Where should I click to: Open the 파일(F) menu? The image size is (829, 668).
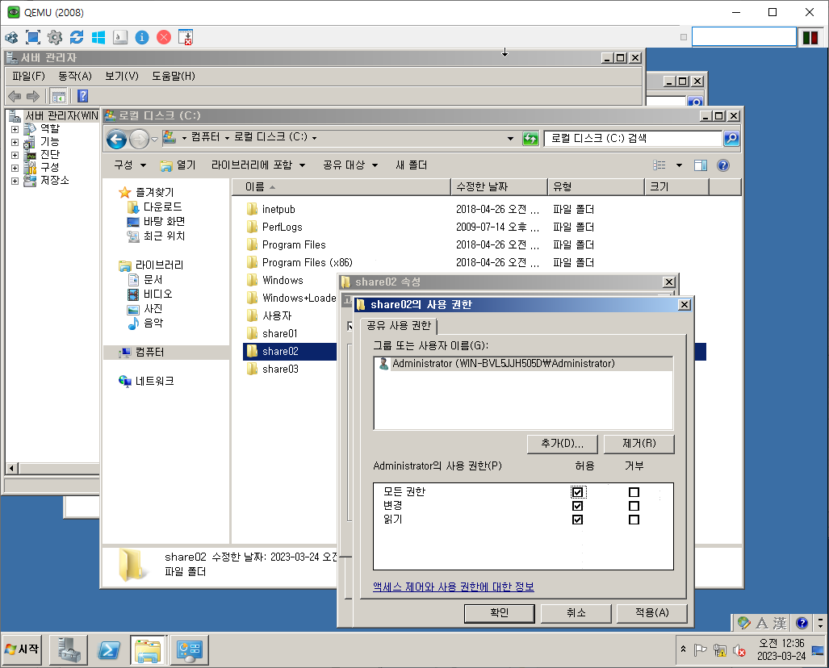coord(28,76)
